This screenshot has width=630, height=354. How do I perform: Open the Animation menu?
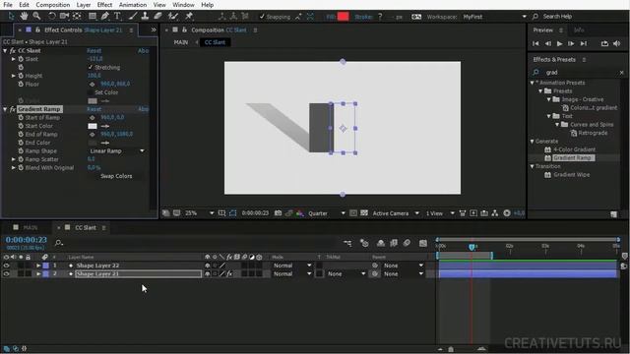[133, 5]
